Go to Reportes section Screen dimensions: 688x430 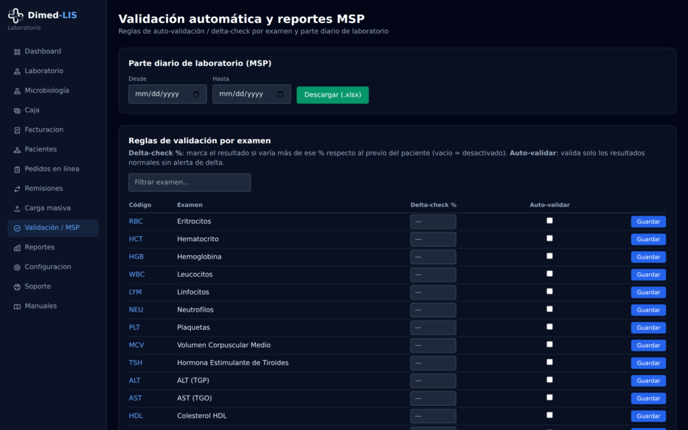coord(53,247)
